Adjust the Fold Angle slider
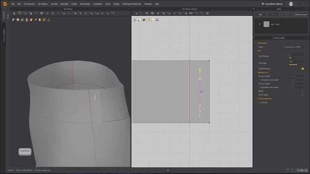The width and height of the screenshot is (310, 174). [296, 65]
